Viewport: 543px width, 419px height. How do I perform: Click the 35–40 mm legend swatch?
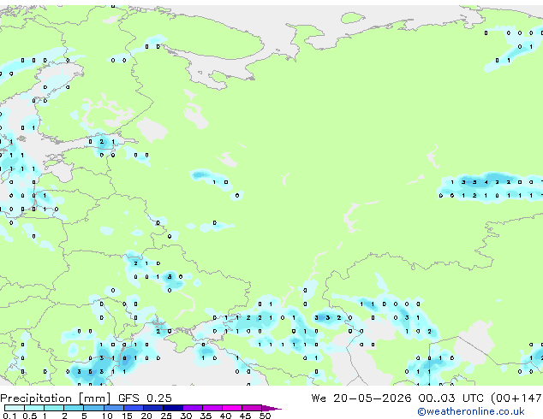[x=212, y=408]
